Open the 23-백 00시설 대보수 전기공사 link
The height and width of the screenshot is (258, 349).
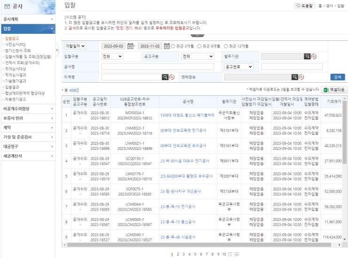tap(185, 161)
